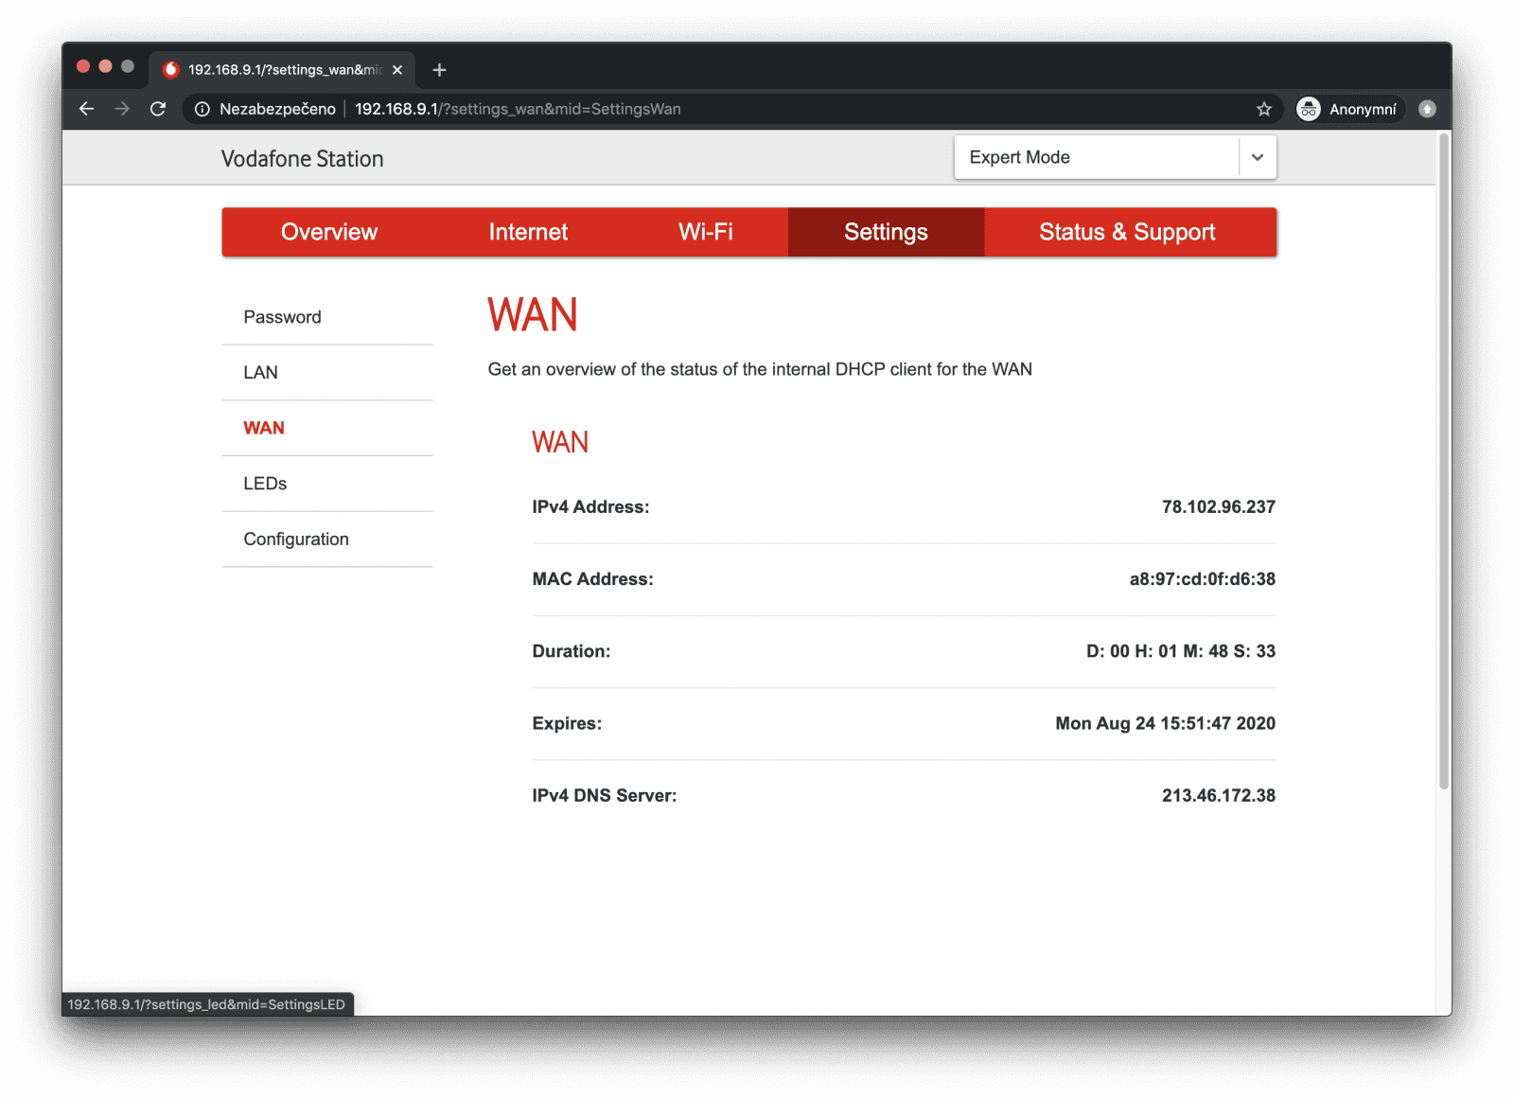1514x1098 pixels.
Task: Click the large WAN page heading
Action: point(533,315)
